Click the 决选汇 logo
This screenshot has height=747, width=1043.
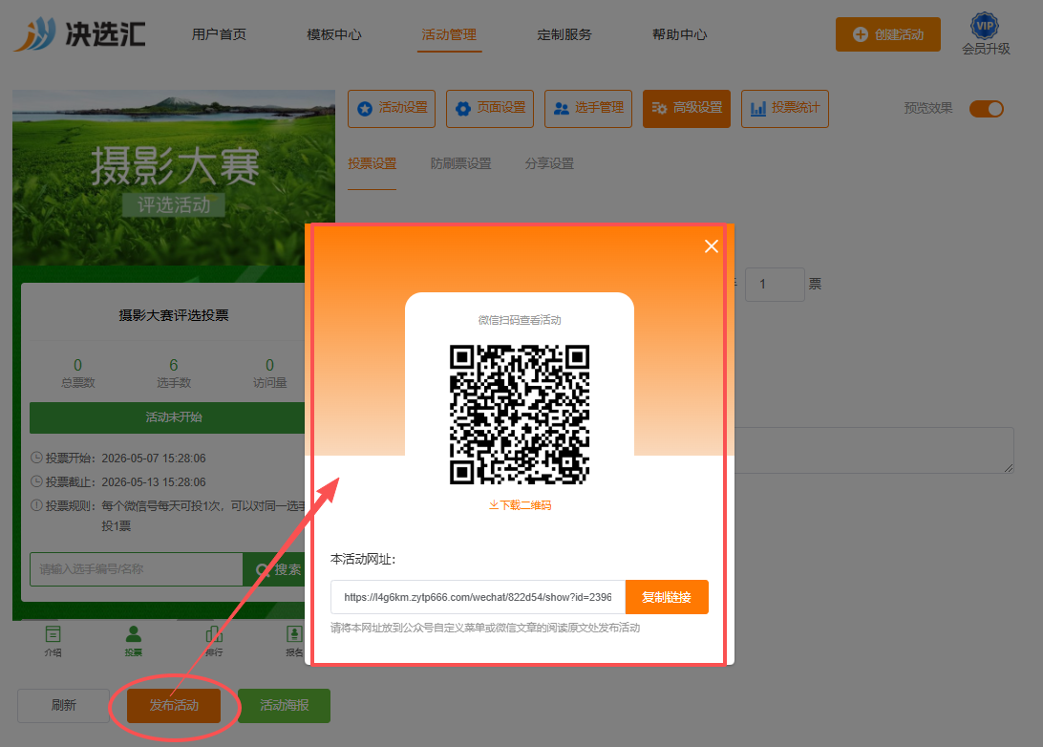click(79, 34)
